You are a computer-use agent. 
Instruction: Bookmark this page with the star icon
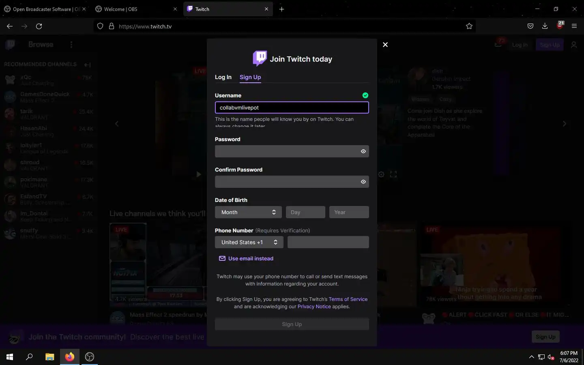click(469, 26)
